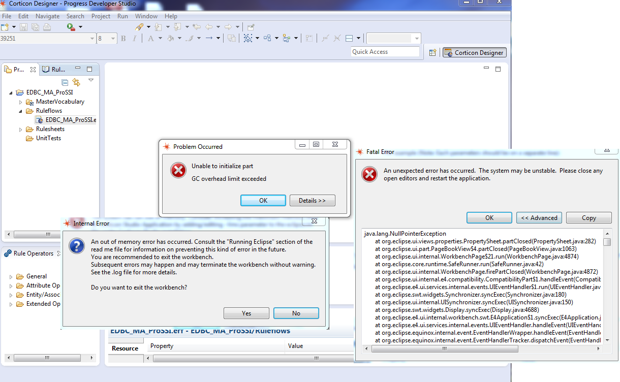Click OK in the Problem Occurred dialog

click(263, 201)
